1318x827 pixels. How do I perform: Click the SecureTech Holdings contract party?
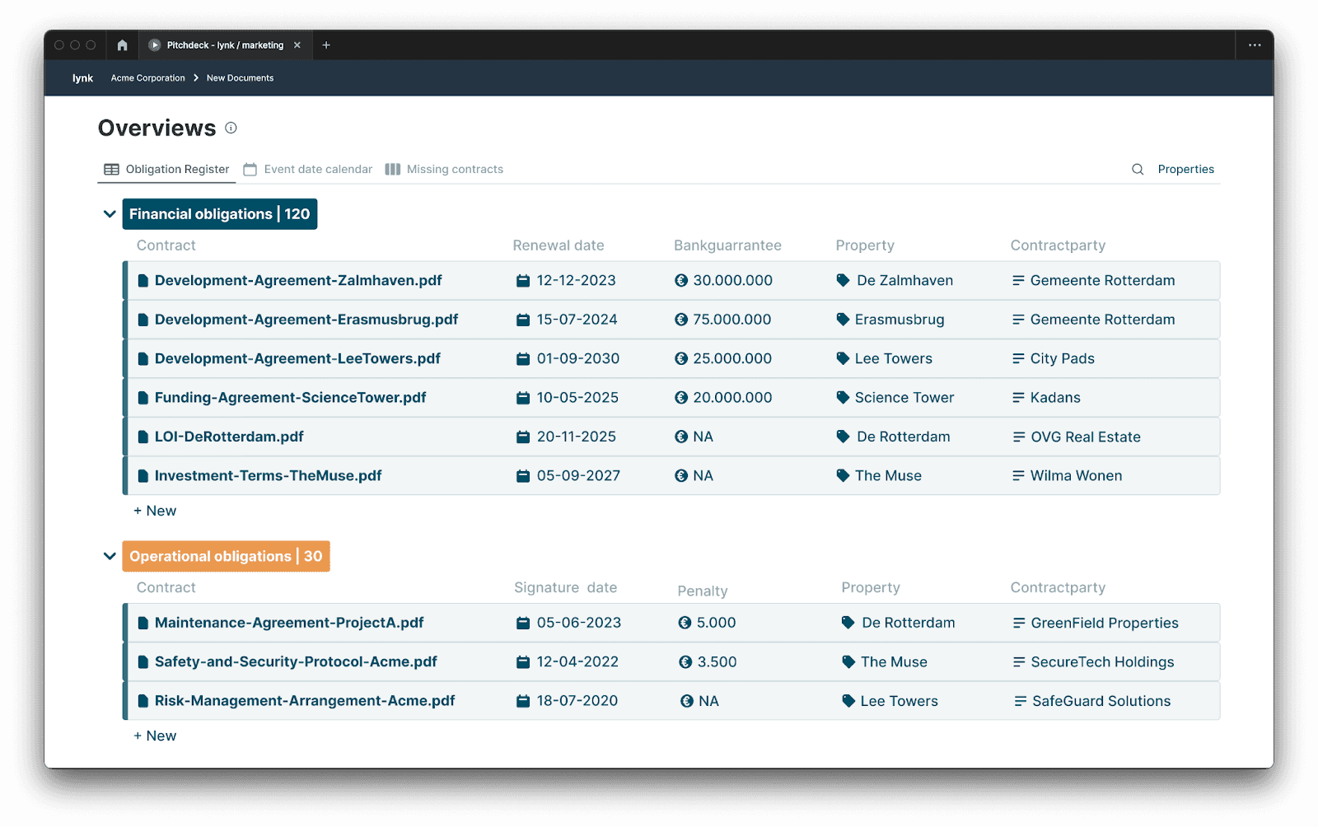[x=1102, y=662]
